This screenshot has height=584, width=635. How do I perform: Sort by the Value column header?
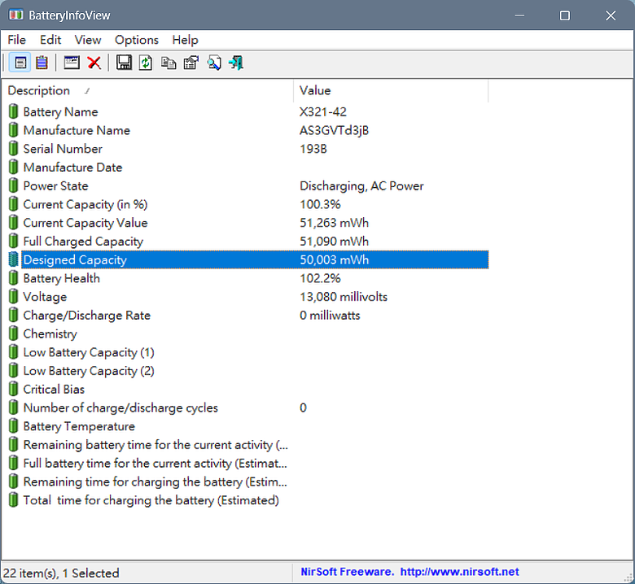point(391,90)
